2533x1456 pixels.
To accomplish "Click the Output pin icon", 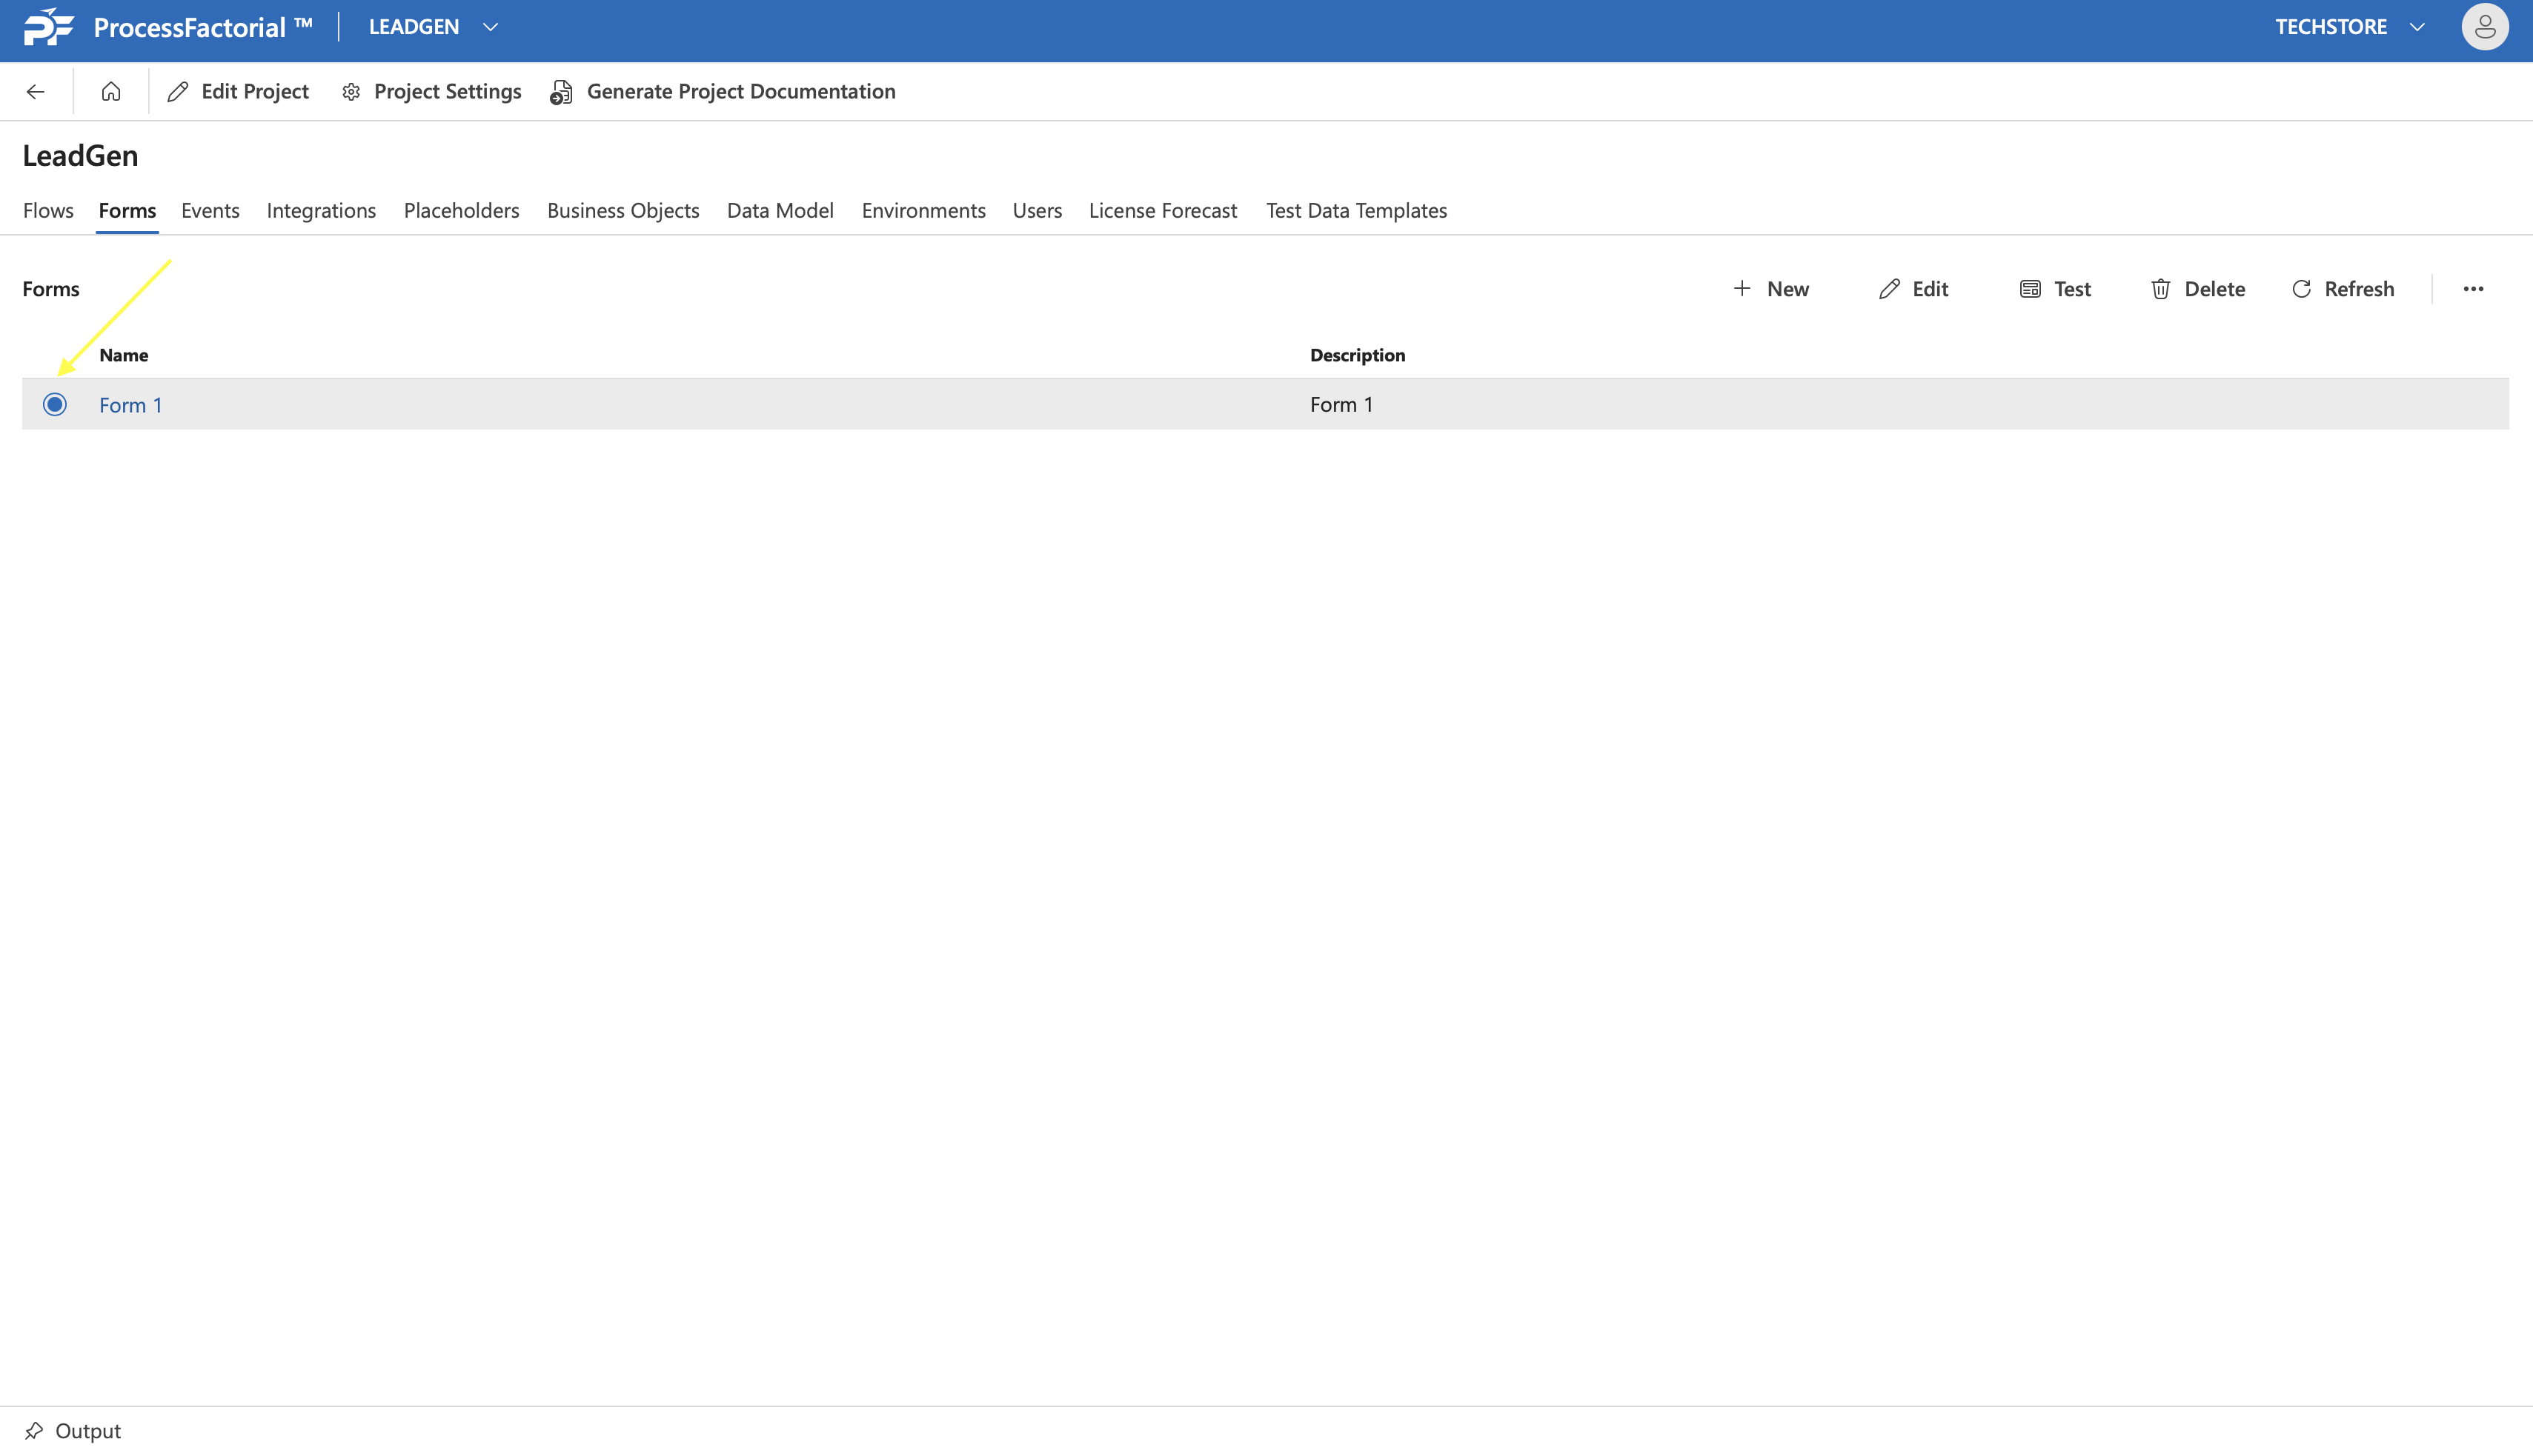I will click(x=34, y=1430).
